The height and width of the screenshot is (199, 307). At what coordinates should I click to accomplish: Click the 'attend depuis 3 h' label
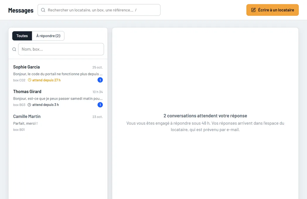pyautogui.click(x=45, y=105)
